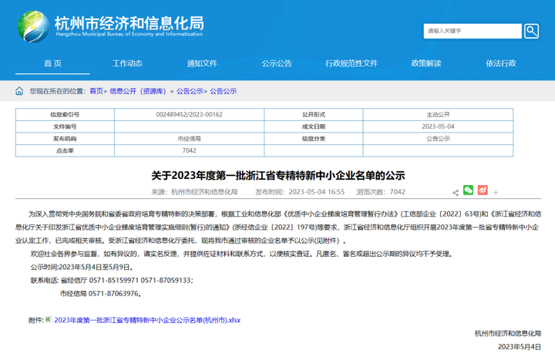Go to 通知文件 section

click(x=202, y=63)
